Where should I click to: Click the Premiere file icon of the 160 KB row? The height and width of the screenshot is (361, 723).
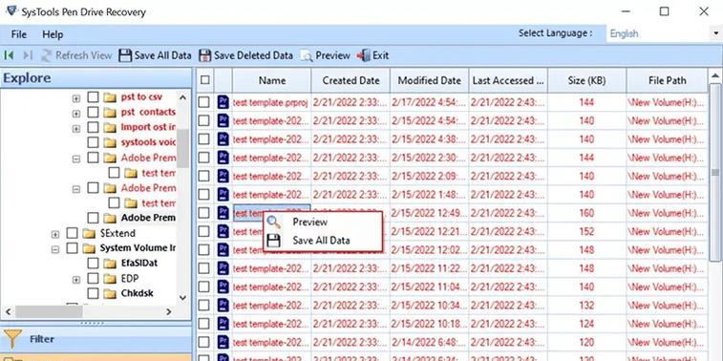point(223,213)
